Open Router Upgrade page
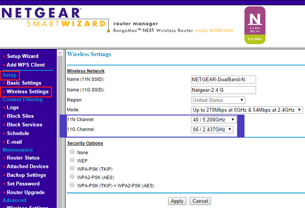305x208 pixels. coord(26,193)
